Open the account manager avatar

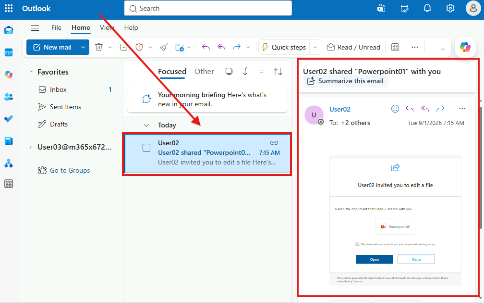pos(473,8)
